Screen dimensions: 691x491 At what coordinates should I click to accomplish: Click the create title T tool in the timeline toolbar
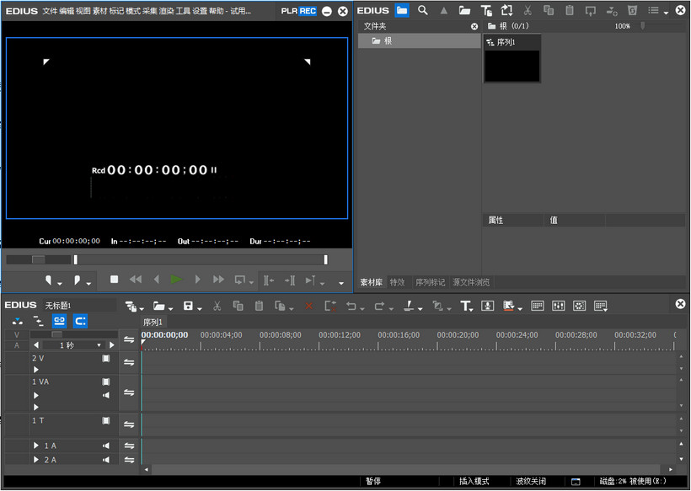[465, 306]
